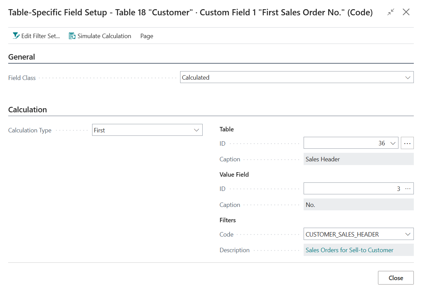Open the Sales Orders for Sell-to Customer link
Viewport: 422px width, 291px height.
coord(349,250)
